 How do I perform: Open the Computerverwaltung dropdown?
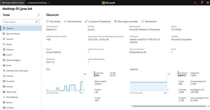pos(38,3)
